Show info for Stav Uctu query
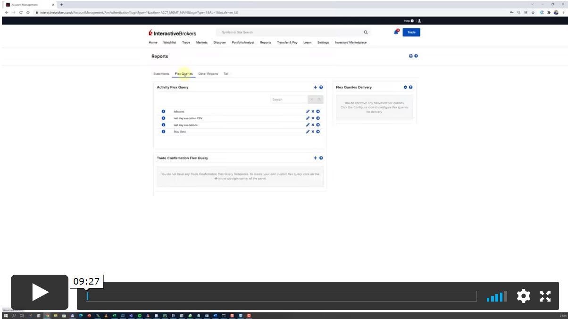 (163, 131)
